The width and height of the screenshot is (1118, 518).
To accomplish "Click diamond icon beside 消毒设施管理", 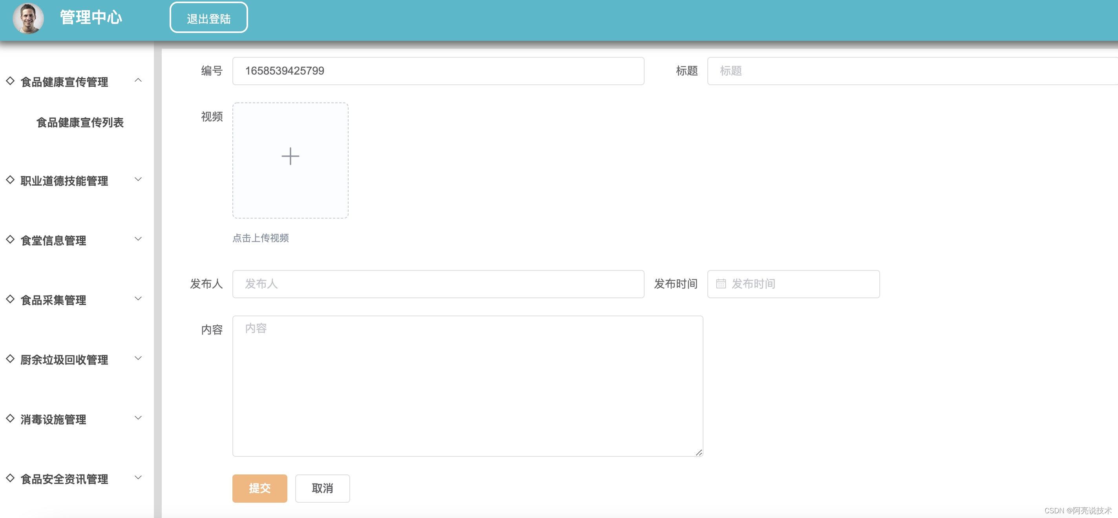I will [11, 418].
